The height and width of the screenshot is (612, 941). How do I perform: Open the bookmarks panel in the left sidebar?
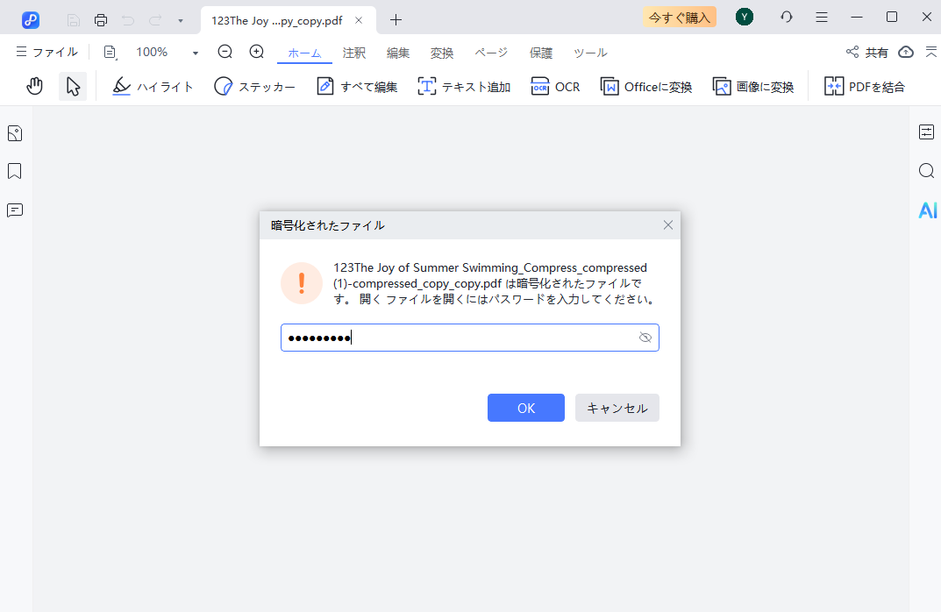point(14,171)
